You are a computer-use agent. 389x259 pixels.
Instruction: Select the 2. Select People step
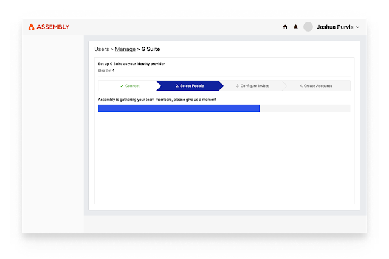pyautogui.click(x=190, y=86)
